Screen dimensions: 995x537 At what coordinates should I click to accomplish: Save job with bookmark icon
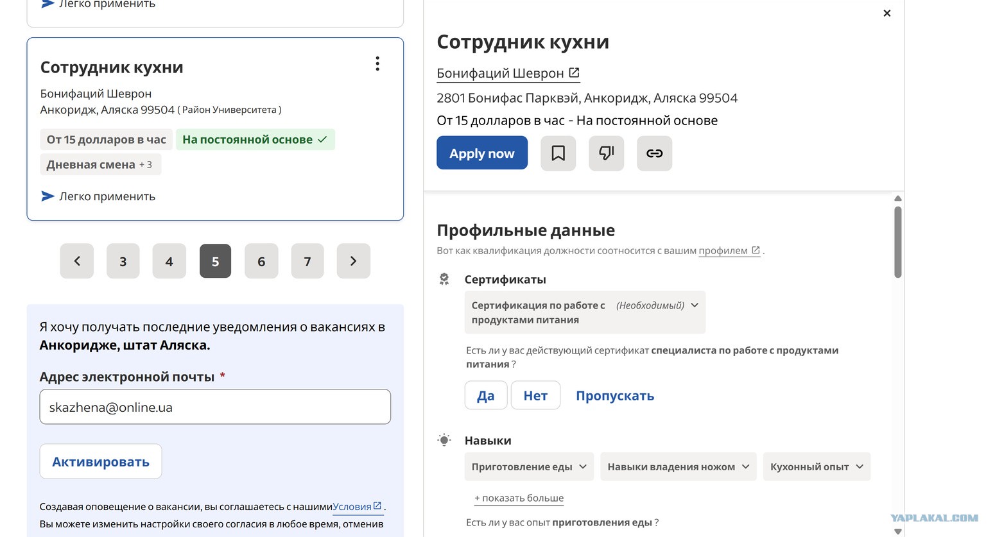click(x=558, y=153)
